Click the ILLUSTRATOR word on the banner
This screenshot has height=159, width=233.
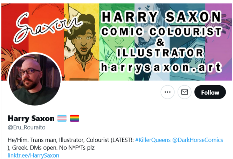tap(160, 53)
